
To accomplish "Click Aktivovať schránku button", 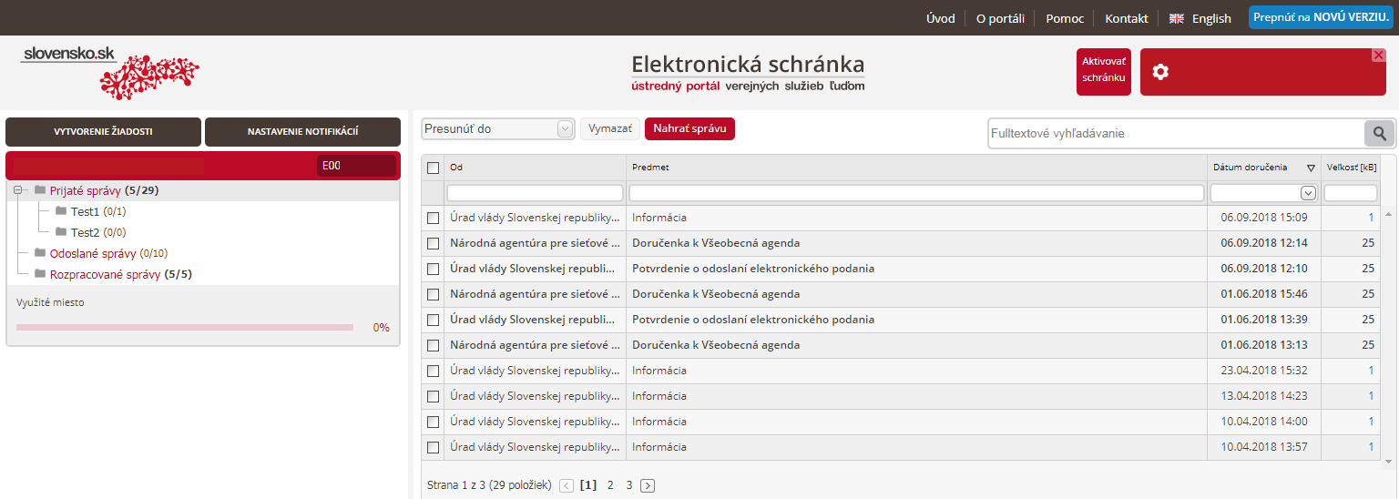I will [x=1104, y=72].
